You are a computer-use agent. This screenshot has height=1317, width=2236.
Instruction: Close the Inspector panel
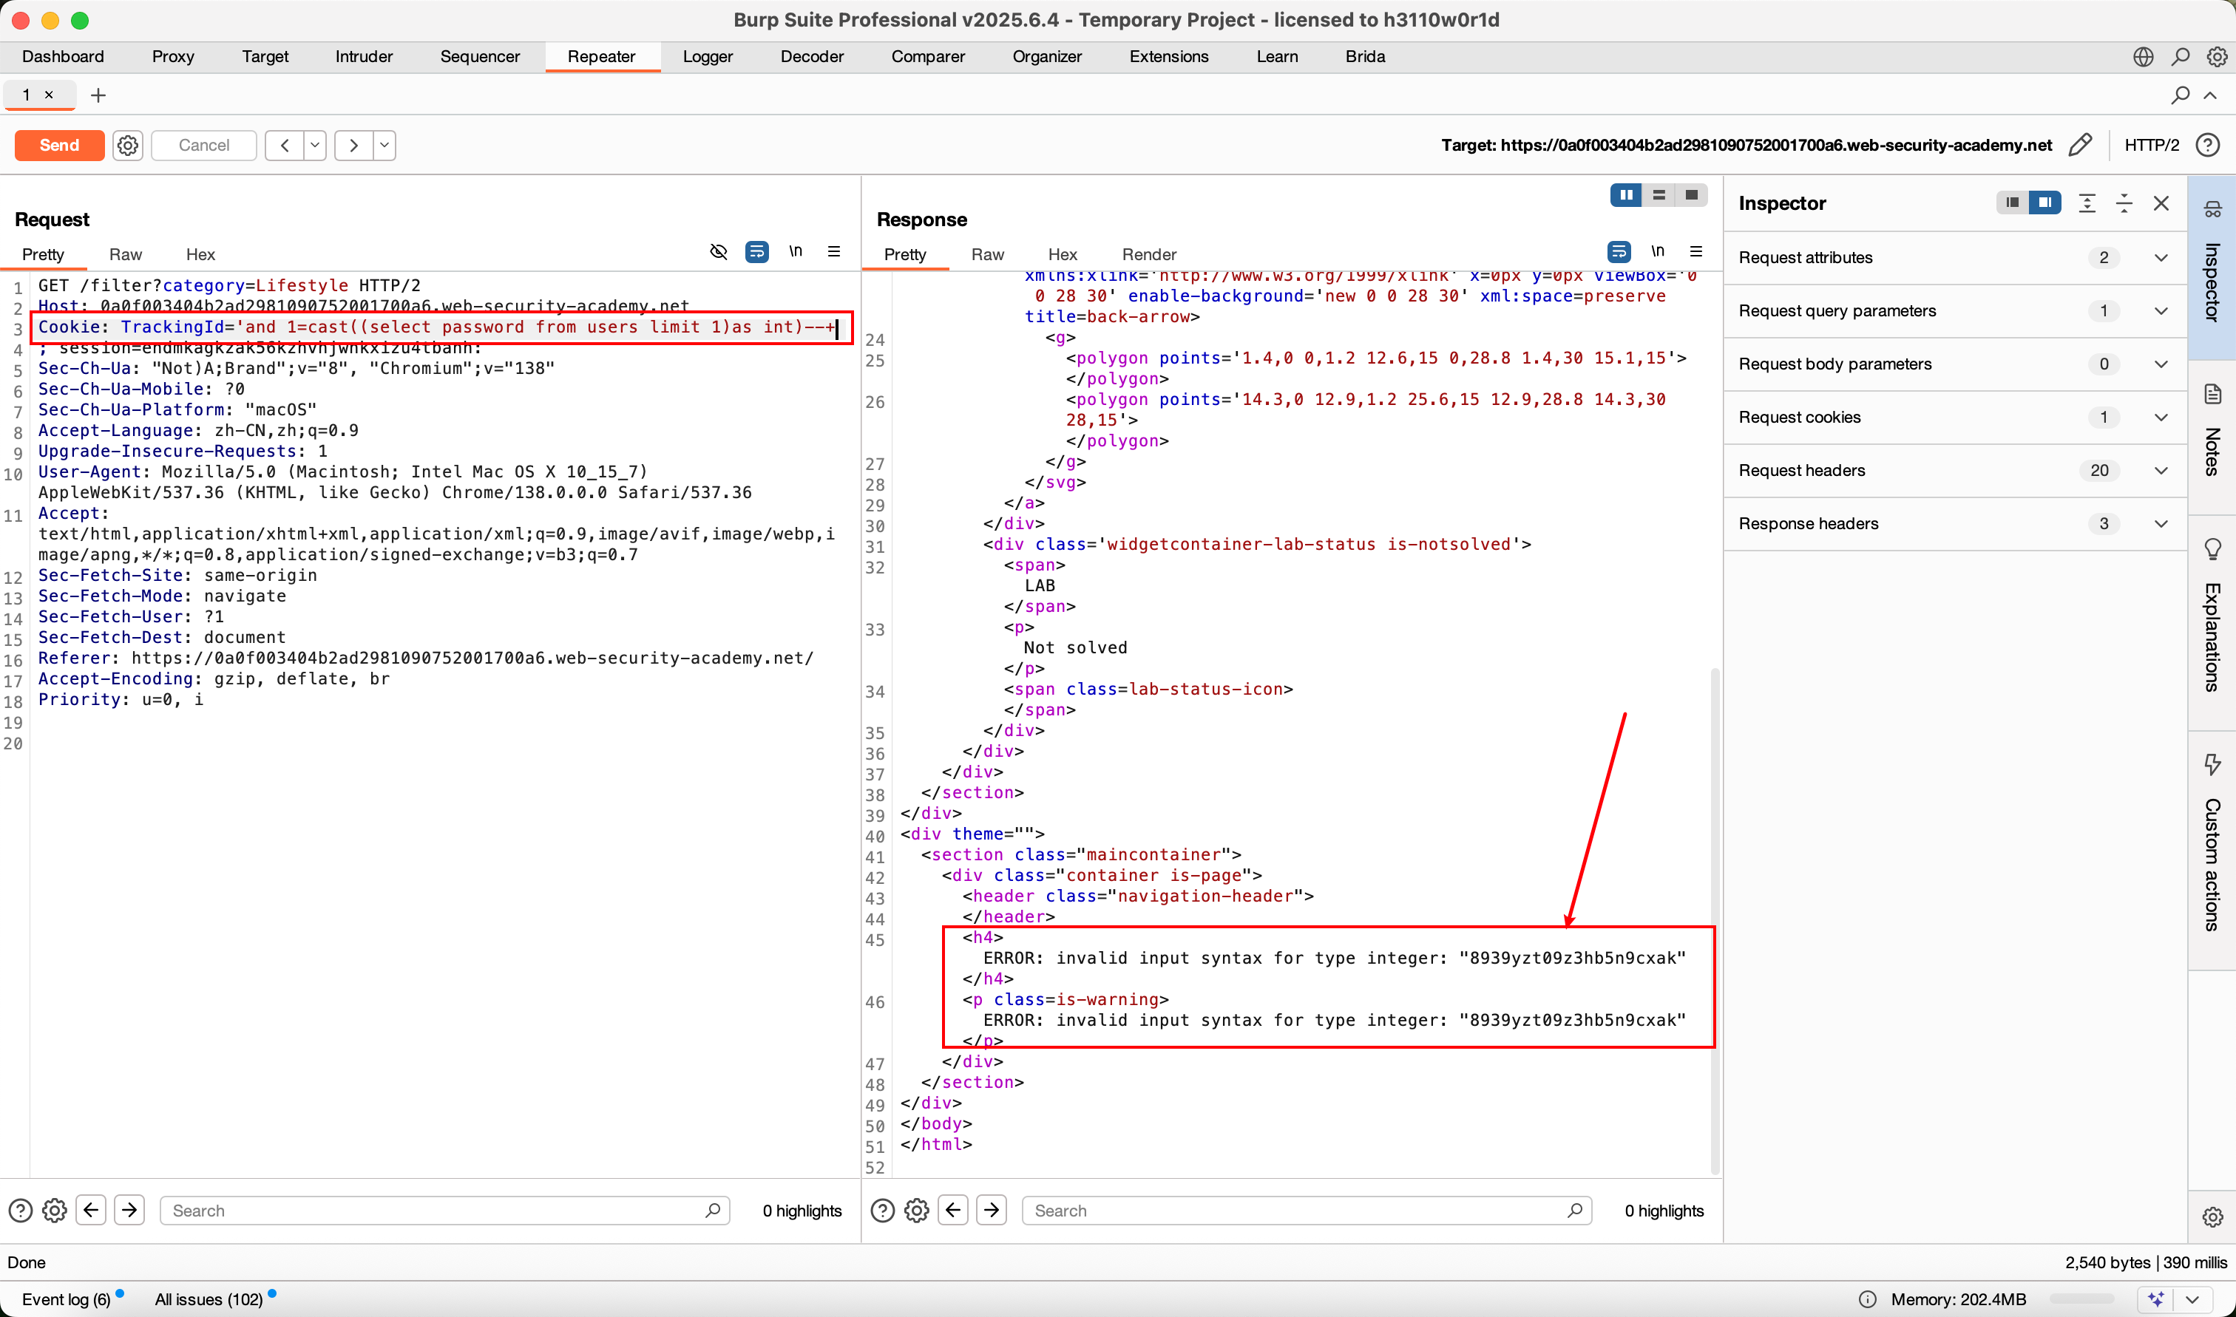pyautogui.click(x=2161, y=203)
